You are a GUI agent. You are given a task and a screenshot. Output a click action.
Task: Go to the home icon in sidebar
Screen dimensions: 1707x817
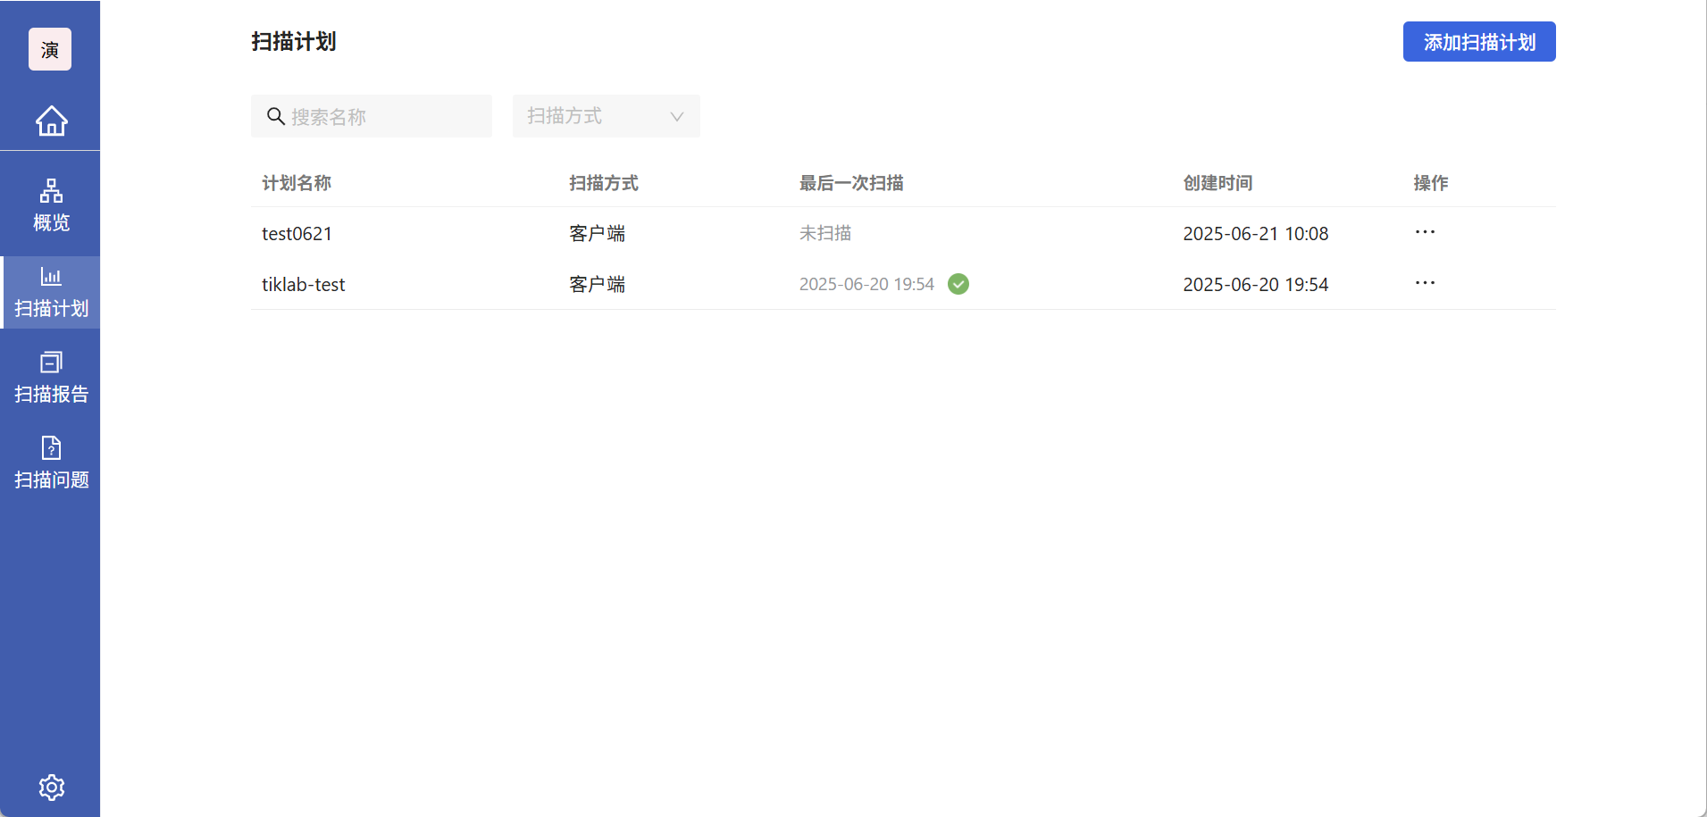(51, 121)
